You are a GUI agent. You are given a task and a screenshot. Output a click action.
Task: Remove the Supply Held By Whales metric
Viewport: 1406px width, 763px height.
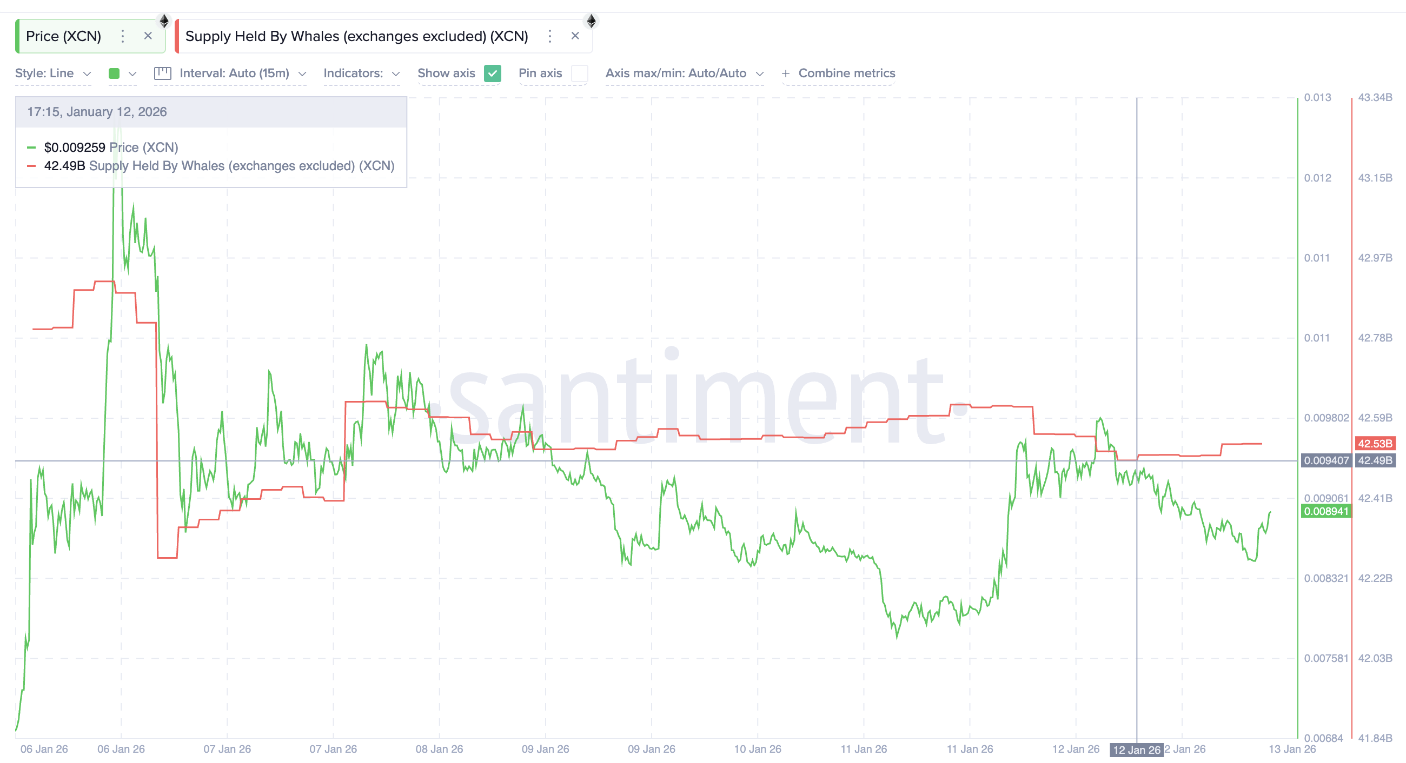click(575, 36)
